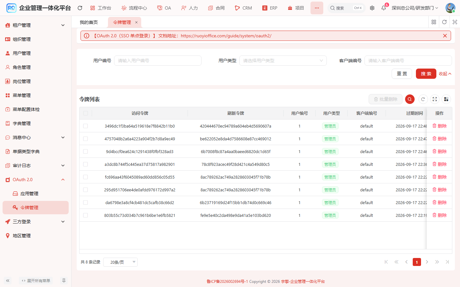Check the row for token 9d4bccf0ea624c1291438f0fbf328ad3
Image resolution: width=460 pixels, height=287 pixels.
[x=85, y=151]
